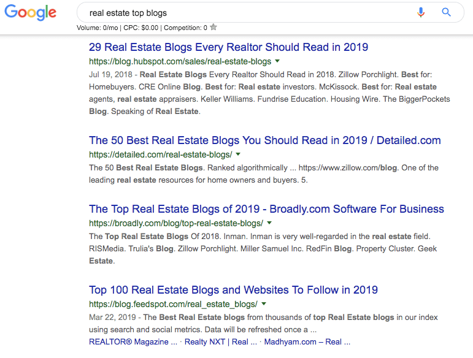The width and height of the screenshot is (473, 358).
Task: Star this keyword next to Competition
Action: [x=213, y=27]
